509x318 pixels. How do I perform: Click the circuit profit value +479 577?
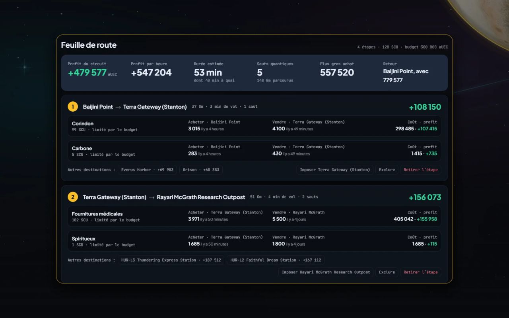(87, 72)
